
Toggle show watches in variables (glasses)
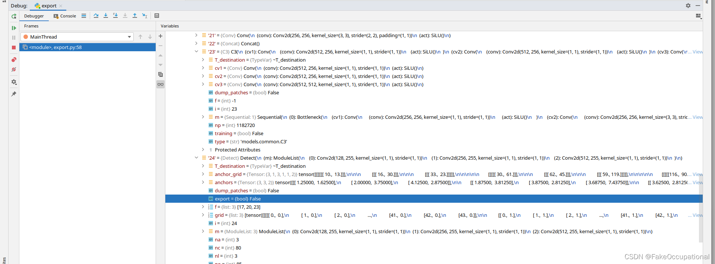(161, 84)
